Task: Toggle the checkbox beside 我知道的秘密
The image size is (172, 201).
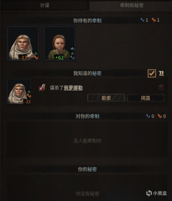Action: pyautogui.click(x=152, y=73)
